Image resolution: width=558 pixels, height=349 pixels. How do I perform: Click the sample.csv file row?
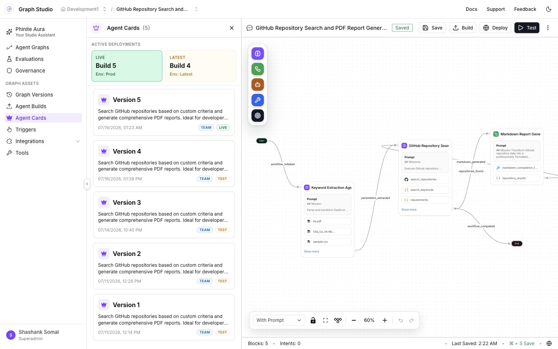tap(328, 242)
